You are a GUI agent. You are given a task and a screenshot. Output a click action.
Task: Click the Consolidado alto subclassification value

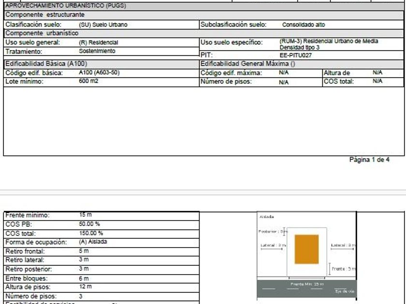pos(304,25)
